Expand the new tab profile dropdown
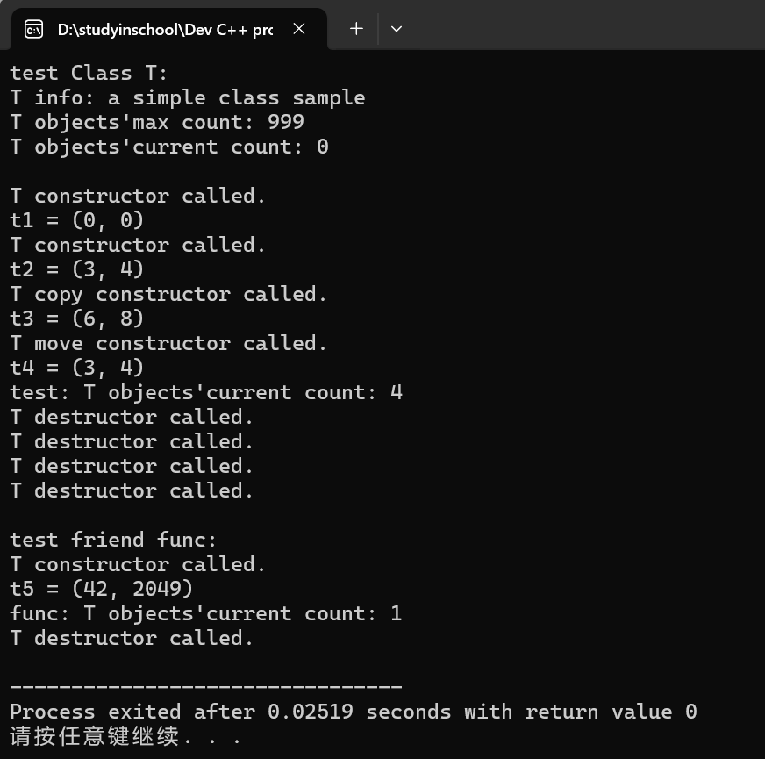Viewport: 765px width, 759px height. point(397,29)
